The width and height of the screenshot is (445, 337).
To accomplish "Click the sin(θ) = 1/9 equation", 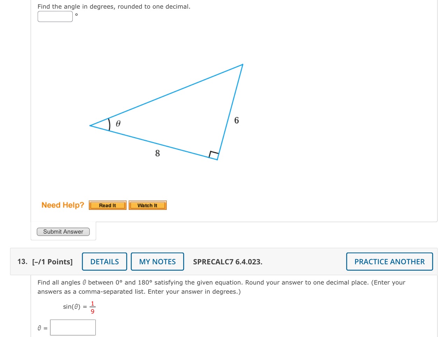I will pos(78,307).
